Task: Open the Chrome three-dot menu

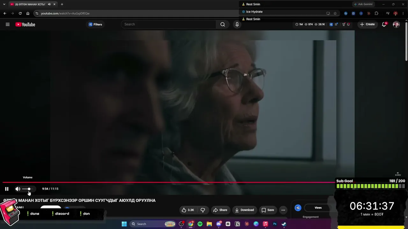Action: [404, 13]
